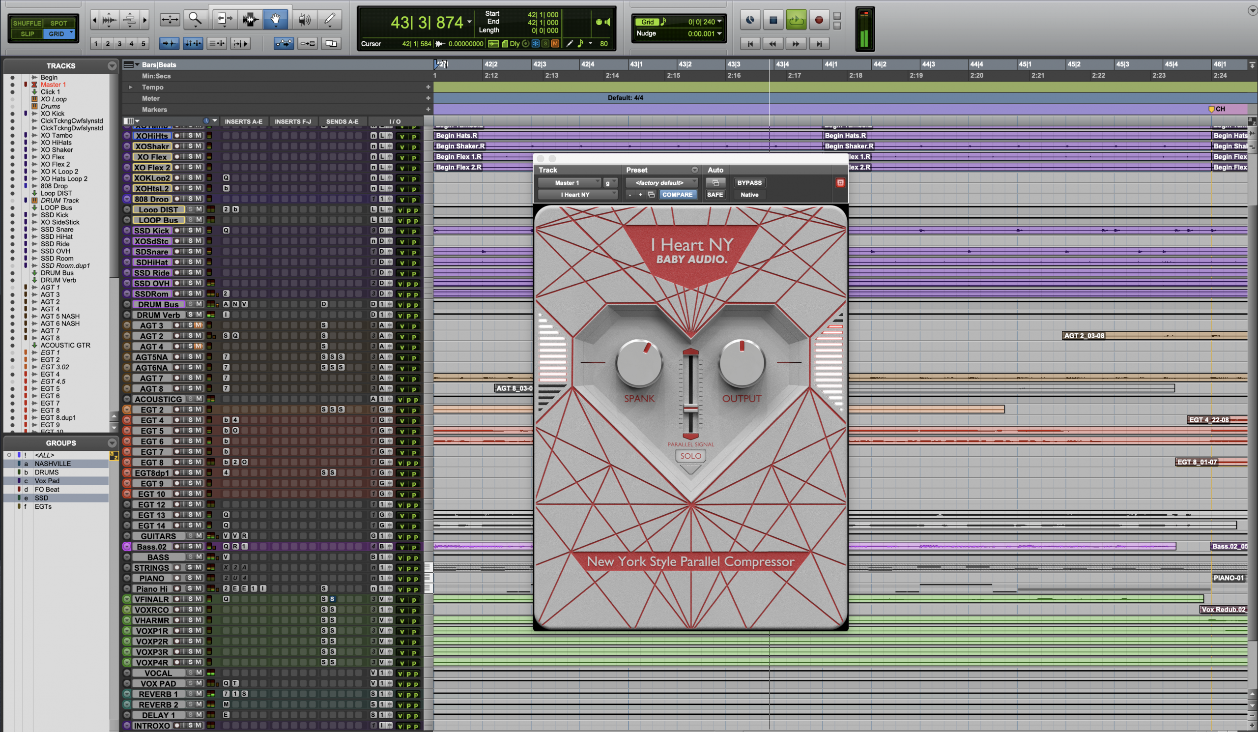Enable SPOT edit mode
The width and height of the screenshot is (1258, 732).
click(x=58, y=23)
